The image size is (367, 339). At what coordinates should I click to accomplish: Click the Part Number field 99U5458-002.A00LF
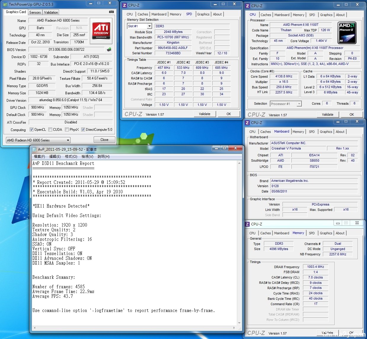(x=173, y=48)
